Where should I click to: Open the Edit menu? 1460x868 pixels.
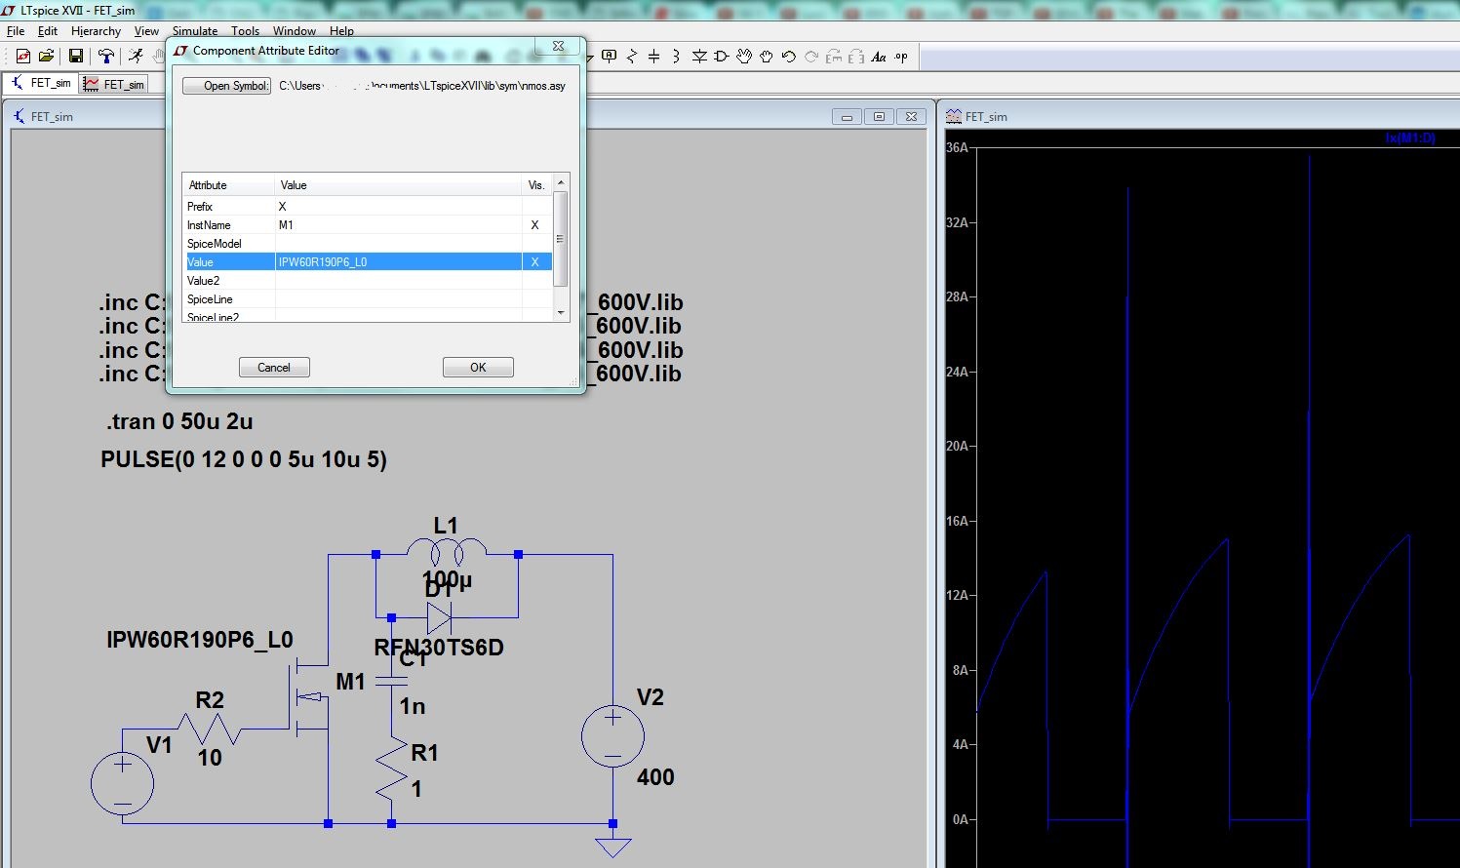[x=48, y=31]
